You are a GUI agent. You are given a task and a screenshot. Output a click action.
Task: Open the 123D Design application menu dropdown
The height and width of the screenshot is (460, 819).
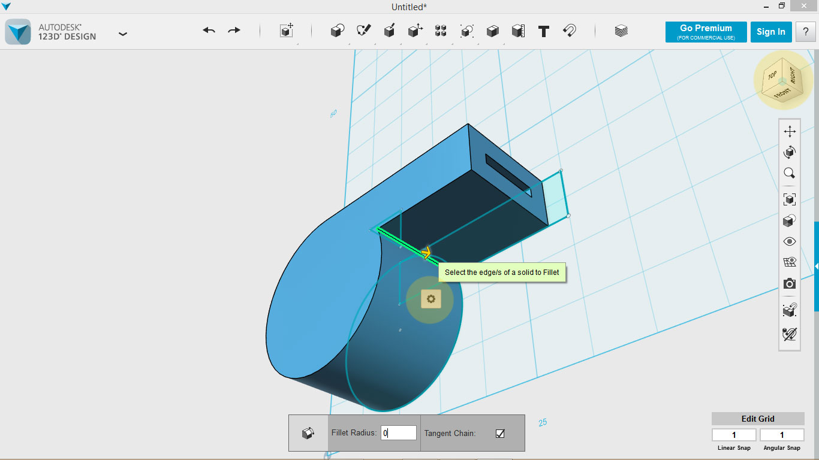pos(123,34)
